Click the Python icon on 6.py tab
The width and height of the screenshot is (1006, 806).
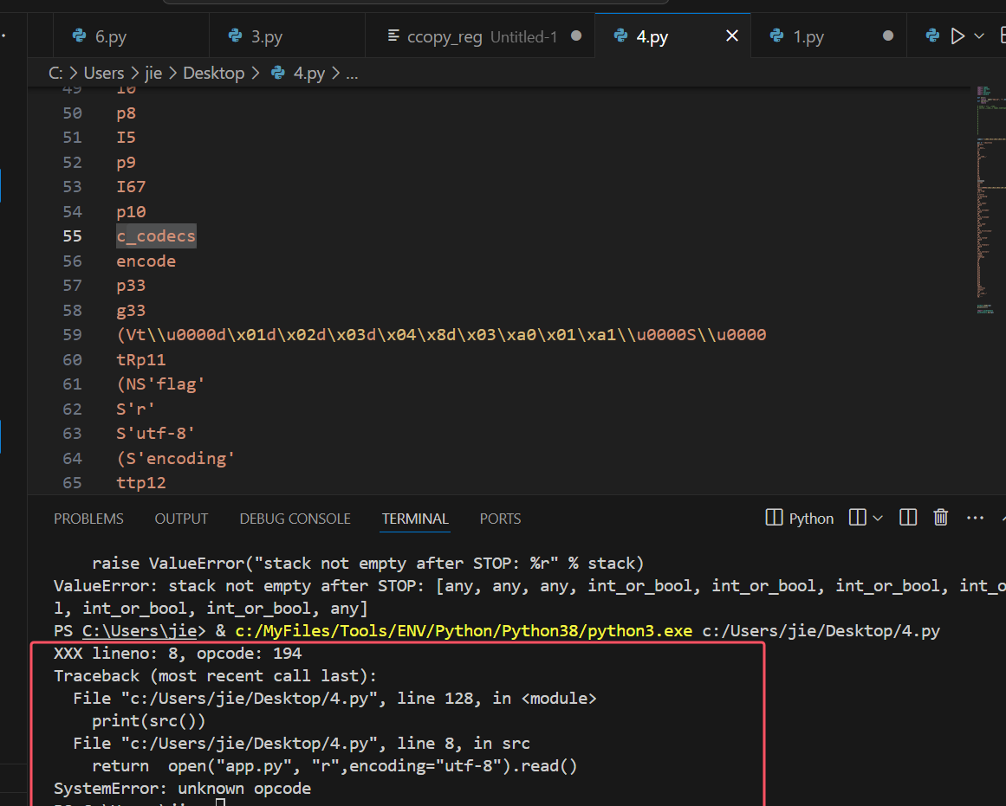(x=80, y=35)
